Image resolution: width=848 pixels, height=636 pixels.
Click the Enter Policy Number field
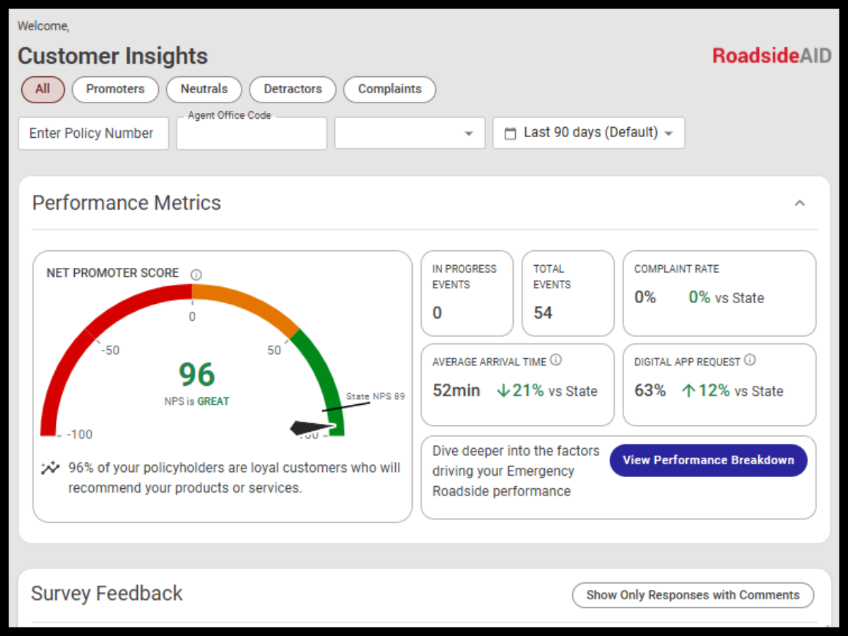coord(93,133)
